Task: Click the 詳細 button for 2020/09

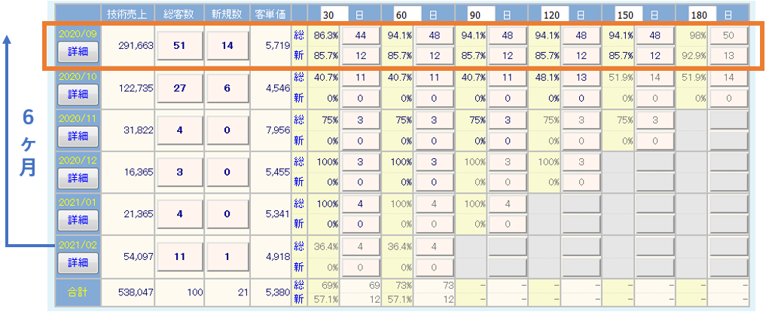Action: 78,53
